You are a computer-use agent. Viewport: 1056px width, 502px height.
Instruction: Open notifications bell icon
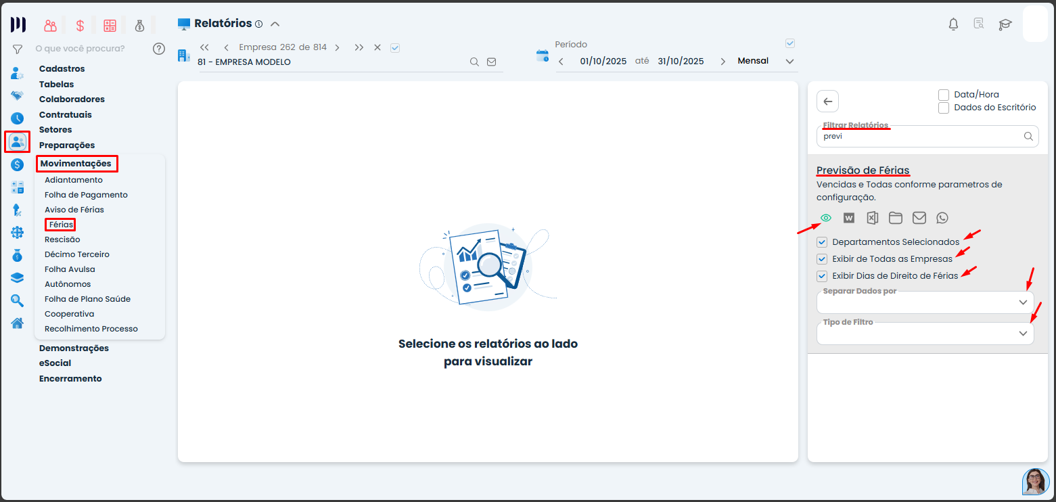(953, 24)
